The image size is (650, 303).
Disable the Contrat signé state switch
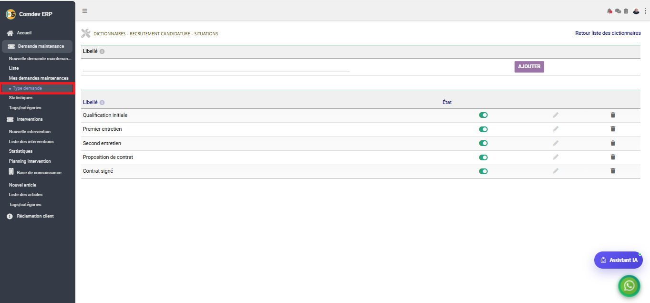coord(484,171)
